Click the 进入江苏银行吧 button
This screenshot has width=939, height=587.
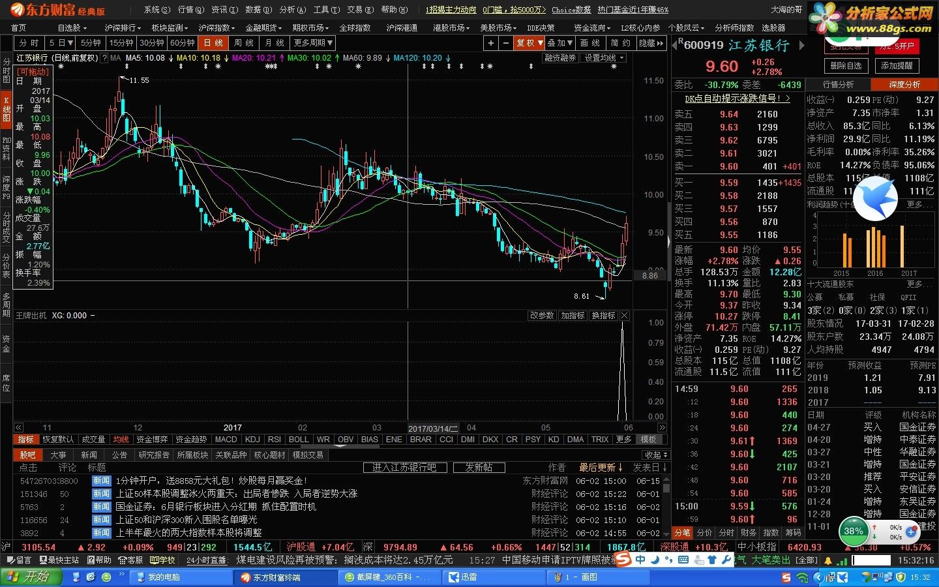pyautogui.click(x=404, y=468)
